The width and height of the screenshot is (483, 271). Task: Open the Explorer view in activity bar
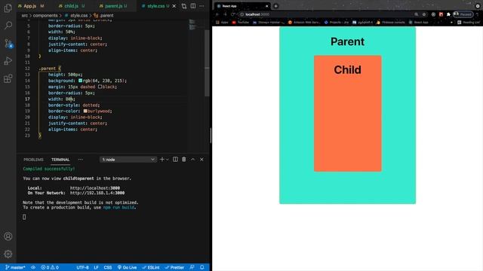coord(8,8)
